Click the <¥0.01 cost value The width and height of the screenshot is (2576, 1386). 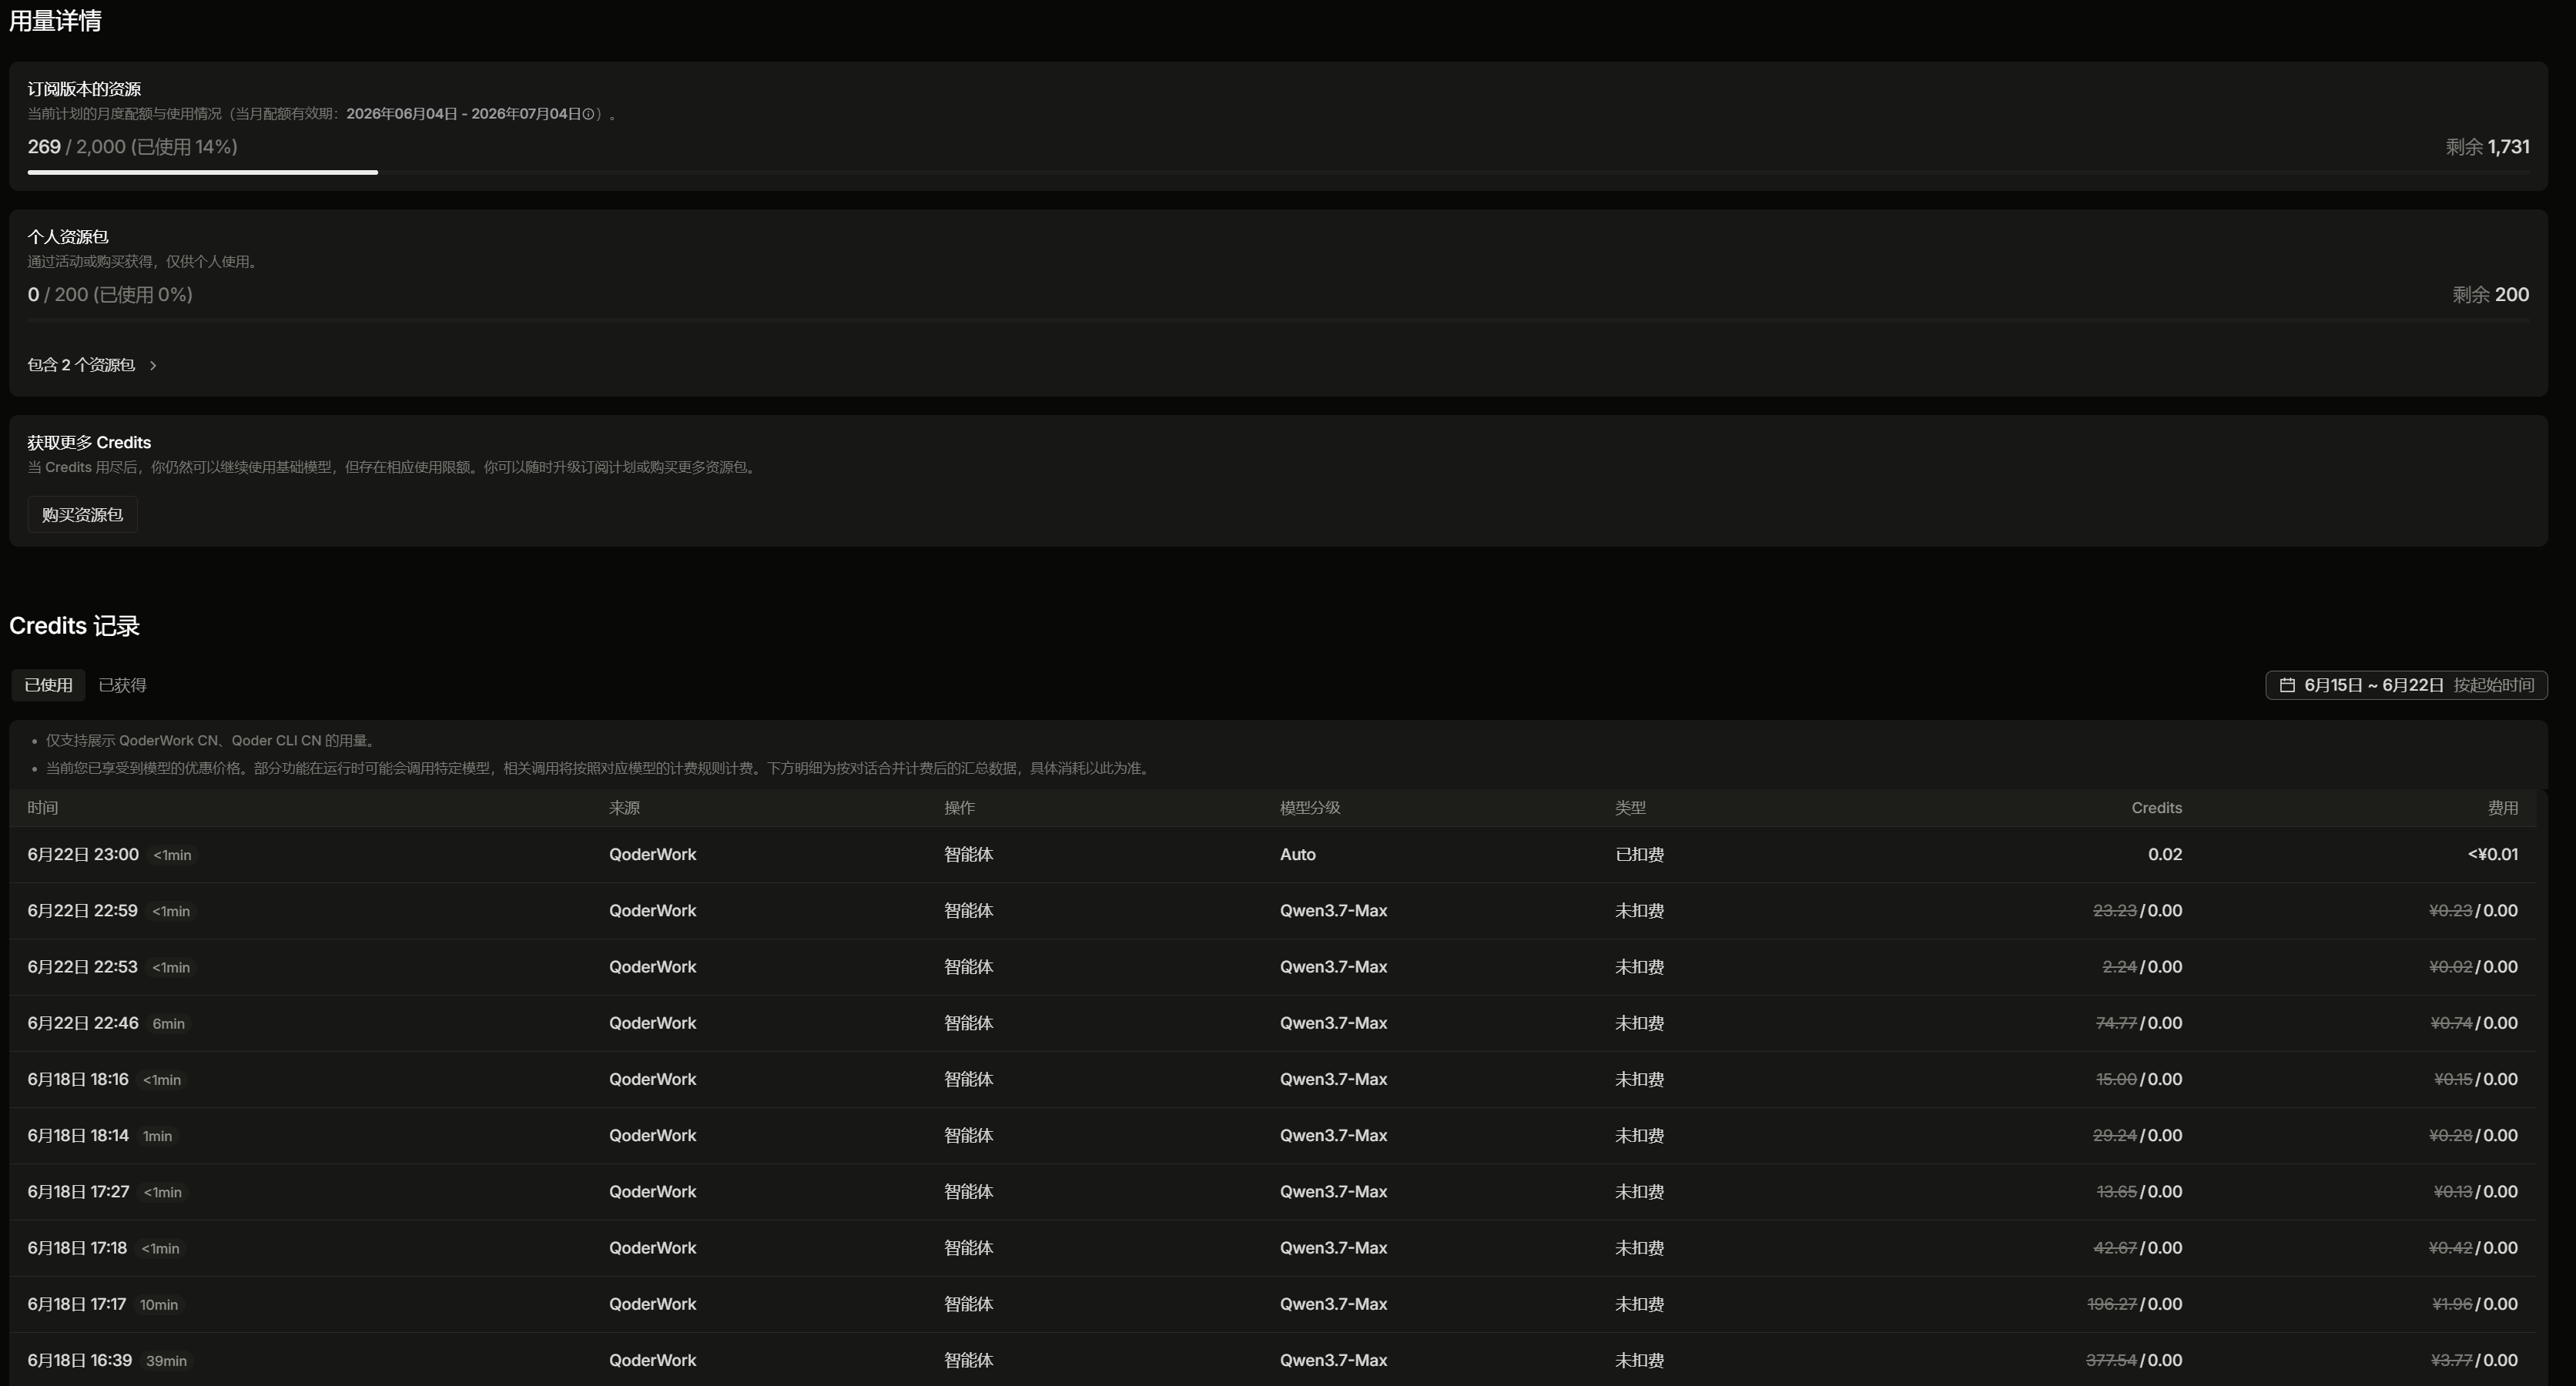pos(2492,855)
